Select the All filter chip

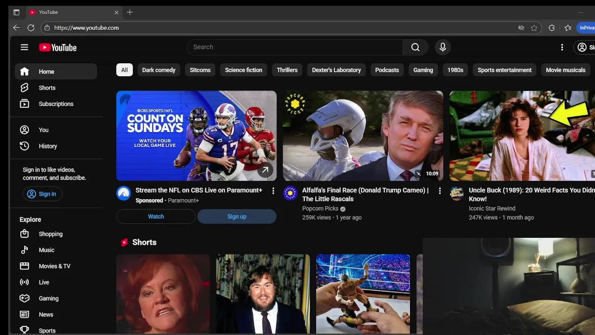(125, 70)
